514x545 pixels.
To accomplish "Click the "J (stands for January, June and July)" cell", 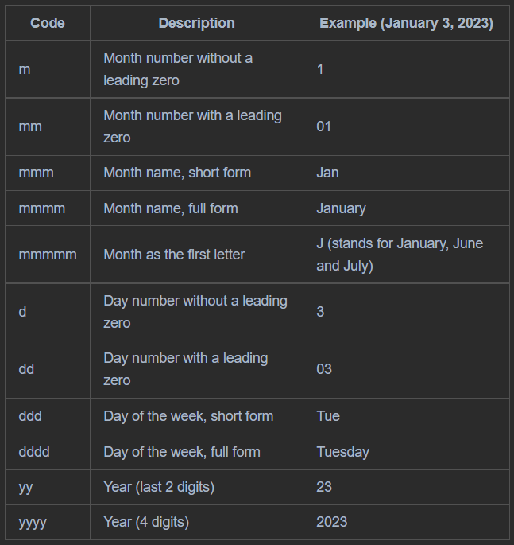I will click(400, 255).
